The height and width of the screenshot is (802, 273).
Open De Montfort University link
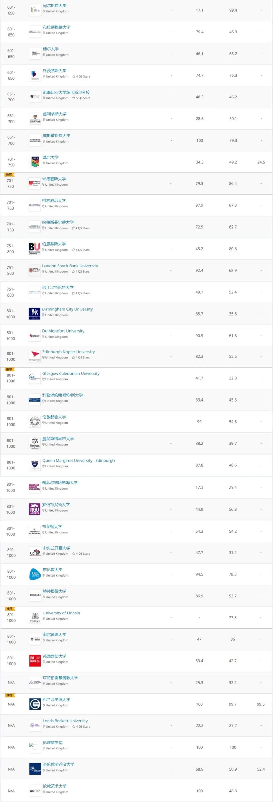[63, 331]
